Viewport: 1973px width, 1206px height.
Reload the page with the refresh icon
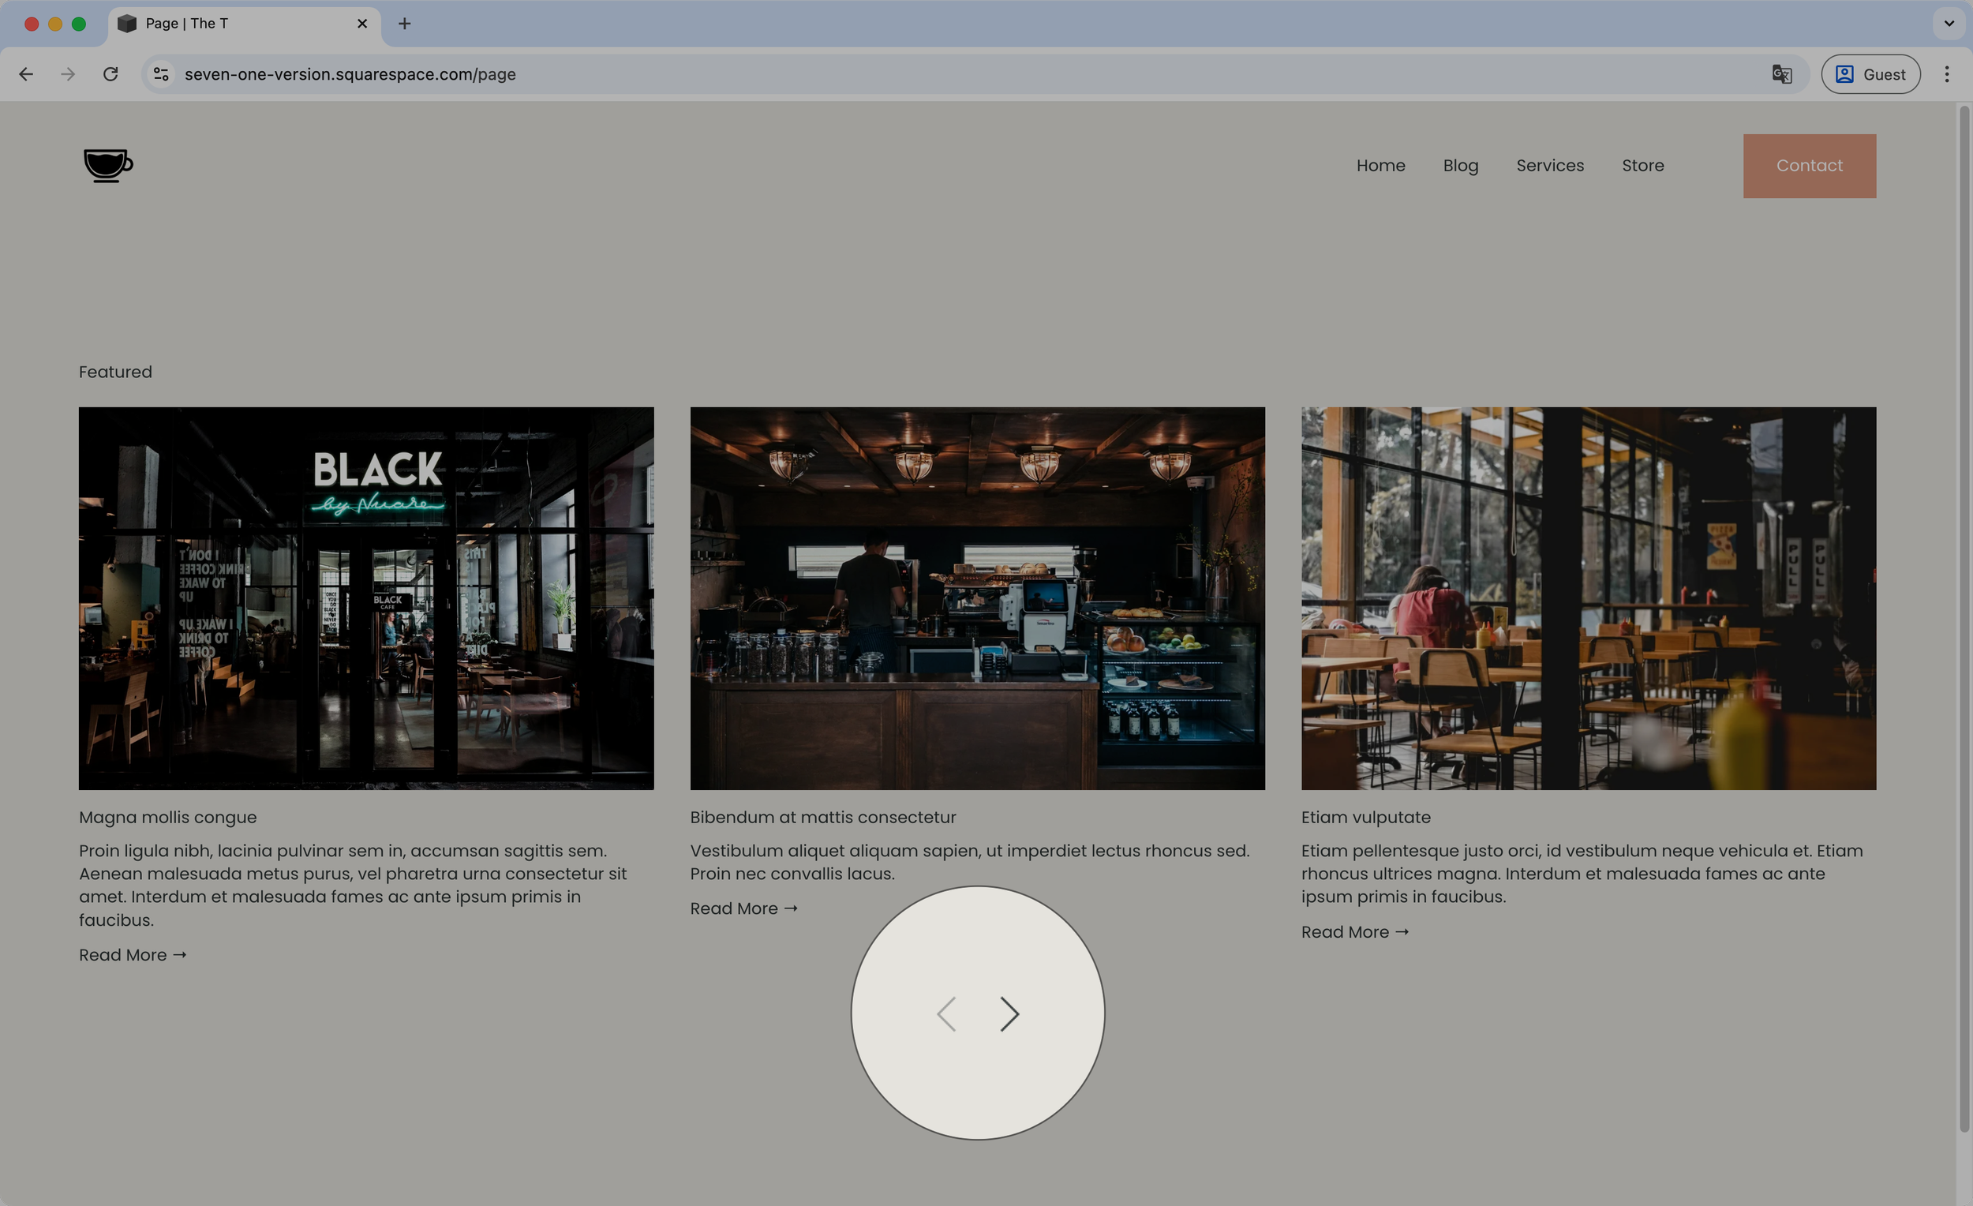coord(110,74)
